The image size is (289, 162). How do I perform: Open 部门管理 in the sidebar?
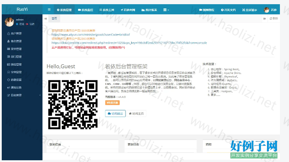coord(16,57)
